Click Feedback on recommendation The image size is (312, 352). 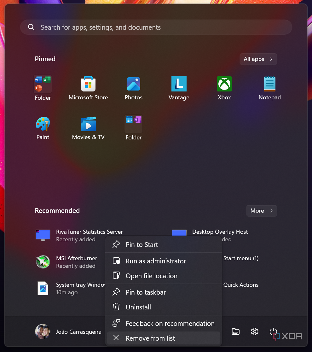(164, 323)
